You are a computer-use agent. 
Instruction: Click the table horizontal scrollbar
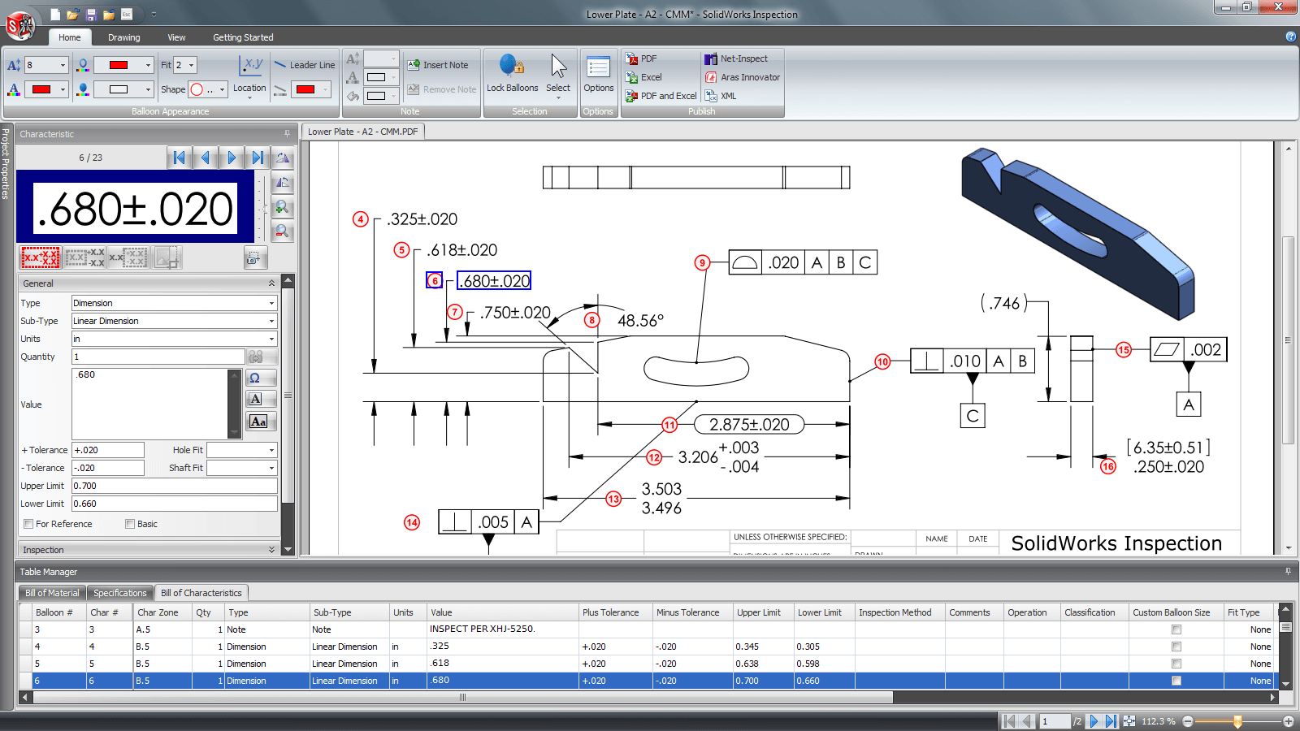pos(462,697)
